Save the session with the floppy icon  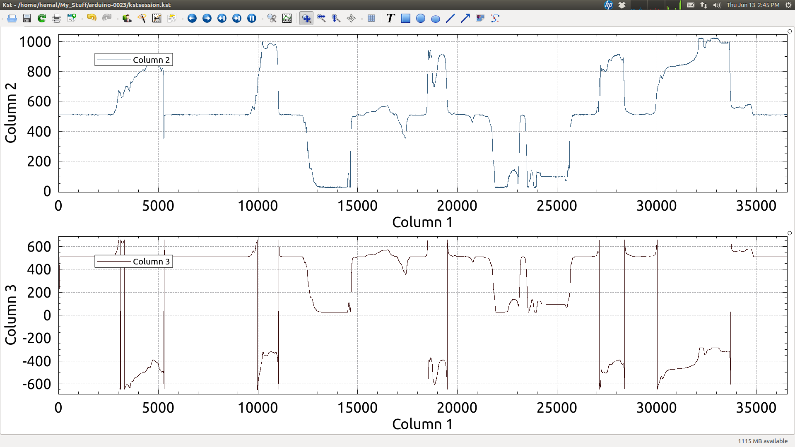[x=27, y=18]
